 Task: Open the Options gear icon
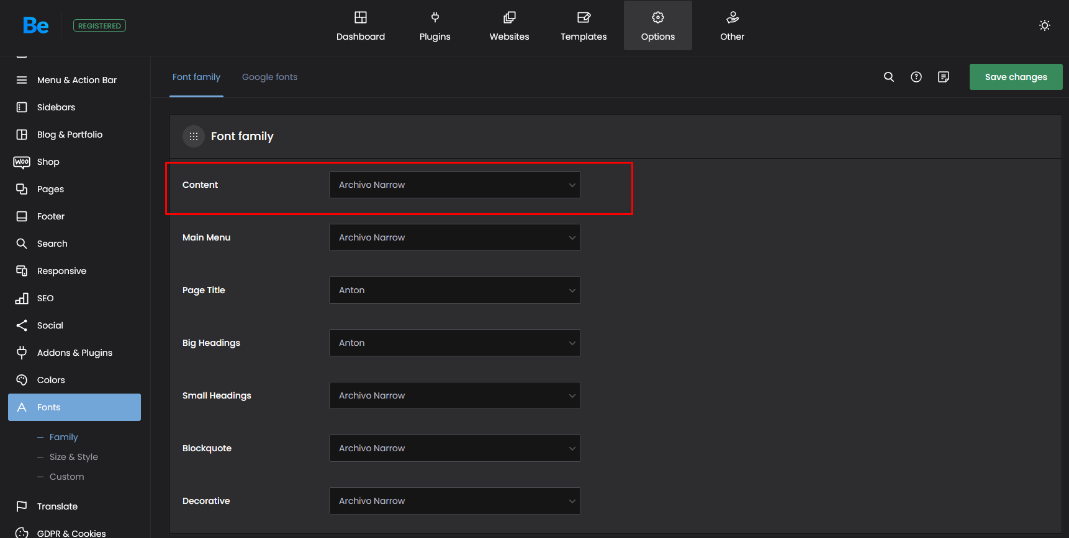(658, 17)
